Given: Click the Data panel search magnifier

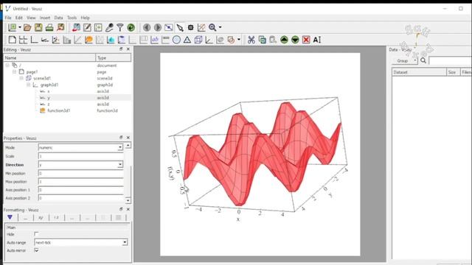Looking at the screenshot, I should (x=423, y=60).
